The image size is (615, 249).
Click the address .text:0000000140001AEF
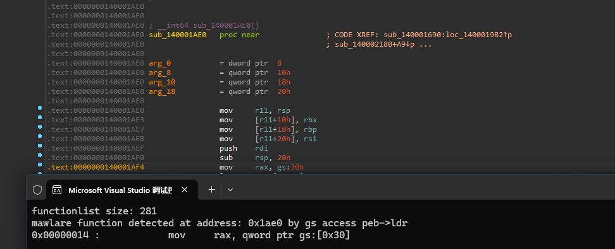point(96,148)
